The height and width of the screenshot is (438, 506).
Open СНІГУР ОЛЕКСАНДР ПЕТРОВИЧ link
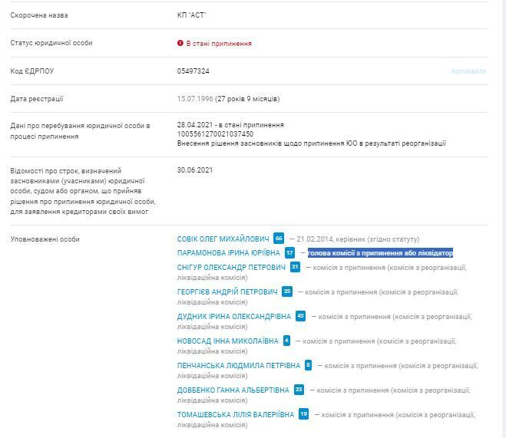click(231, 268)
